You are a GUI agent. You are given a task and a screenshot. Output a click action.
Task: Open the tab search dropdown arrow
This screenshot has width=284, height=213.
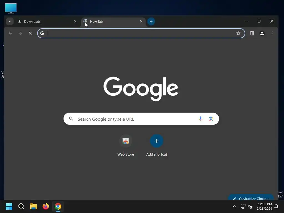[x=10, y=21]
